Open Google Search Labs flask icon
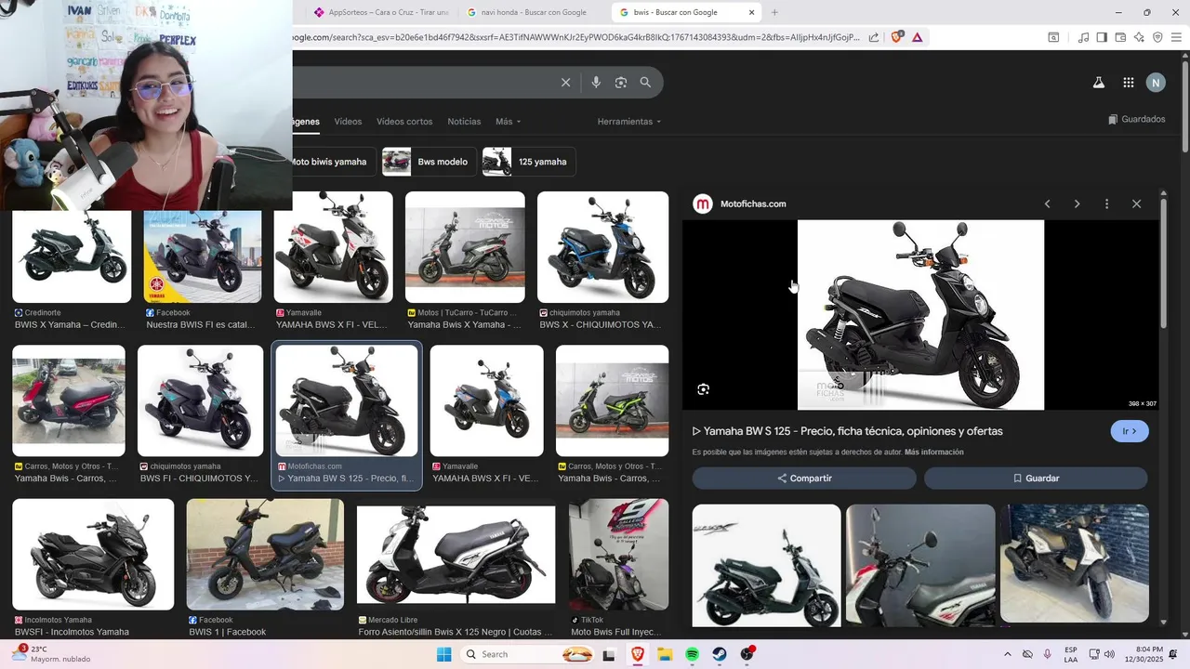Image resolution: width=1190 pixels, height=669 pixels. (x=1098, y=83)
